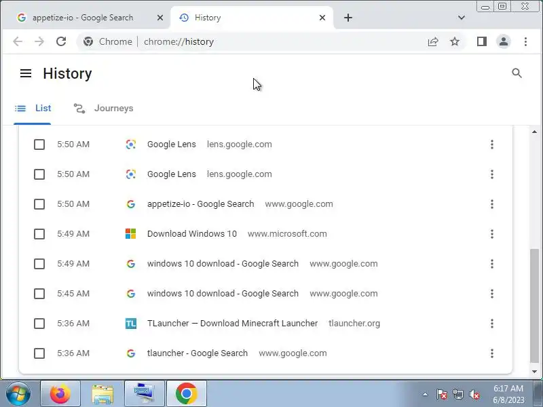This screenshot has height=407, width=543.
Task: Open more actions for appetize-io search entry
Action: point(491,204)
